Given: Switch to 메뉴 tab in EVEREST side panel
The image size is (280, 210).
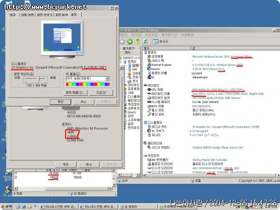Looking at the screenshot, I should click(x=128, y=53).
